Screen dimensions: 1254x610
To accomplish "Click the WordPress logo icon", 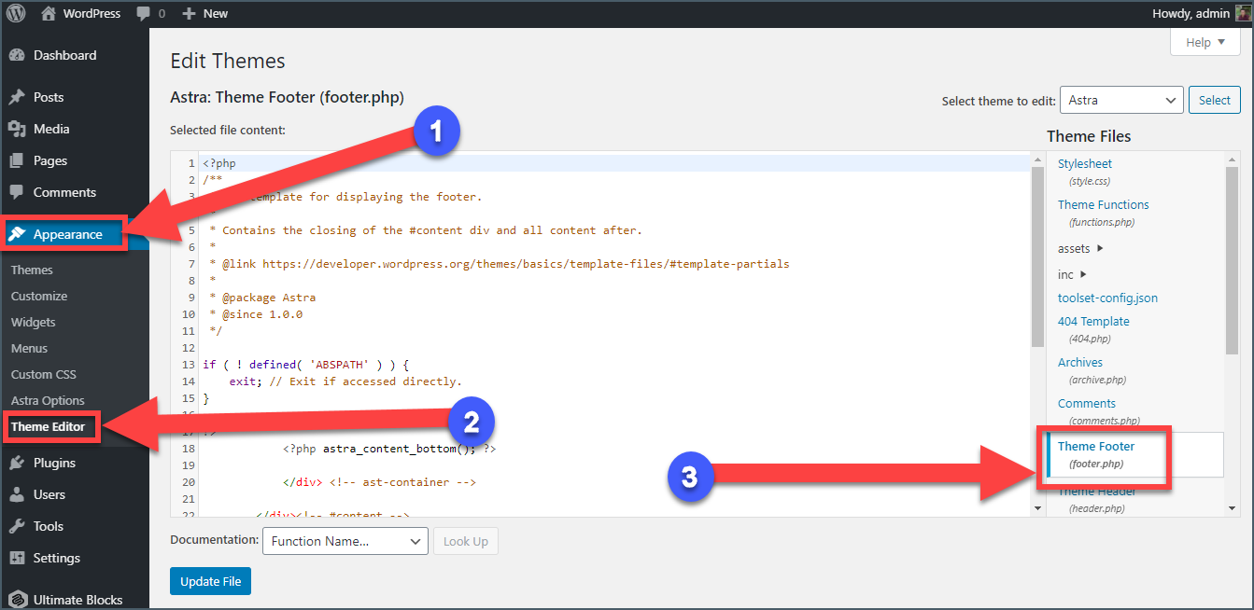I will pyautogui.click(x=16, y=13).
